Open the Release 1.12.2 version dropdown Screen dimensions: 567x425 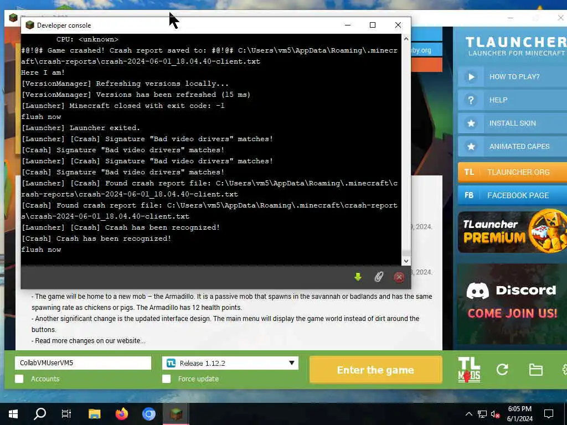point(230,363)
